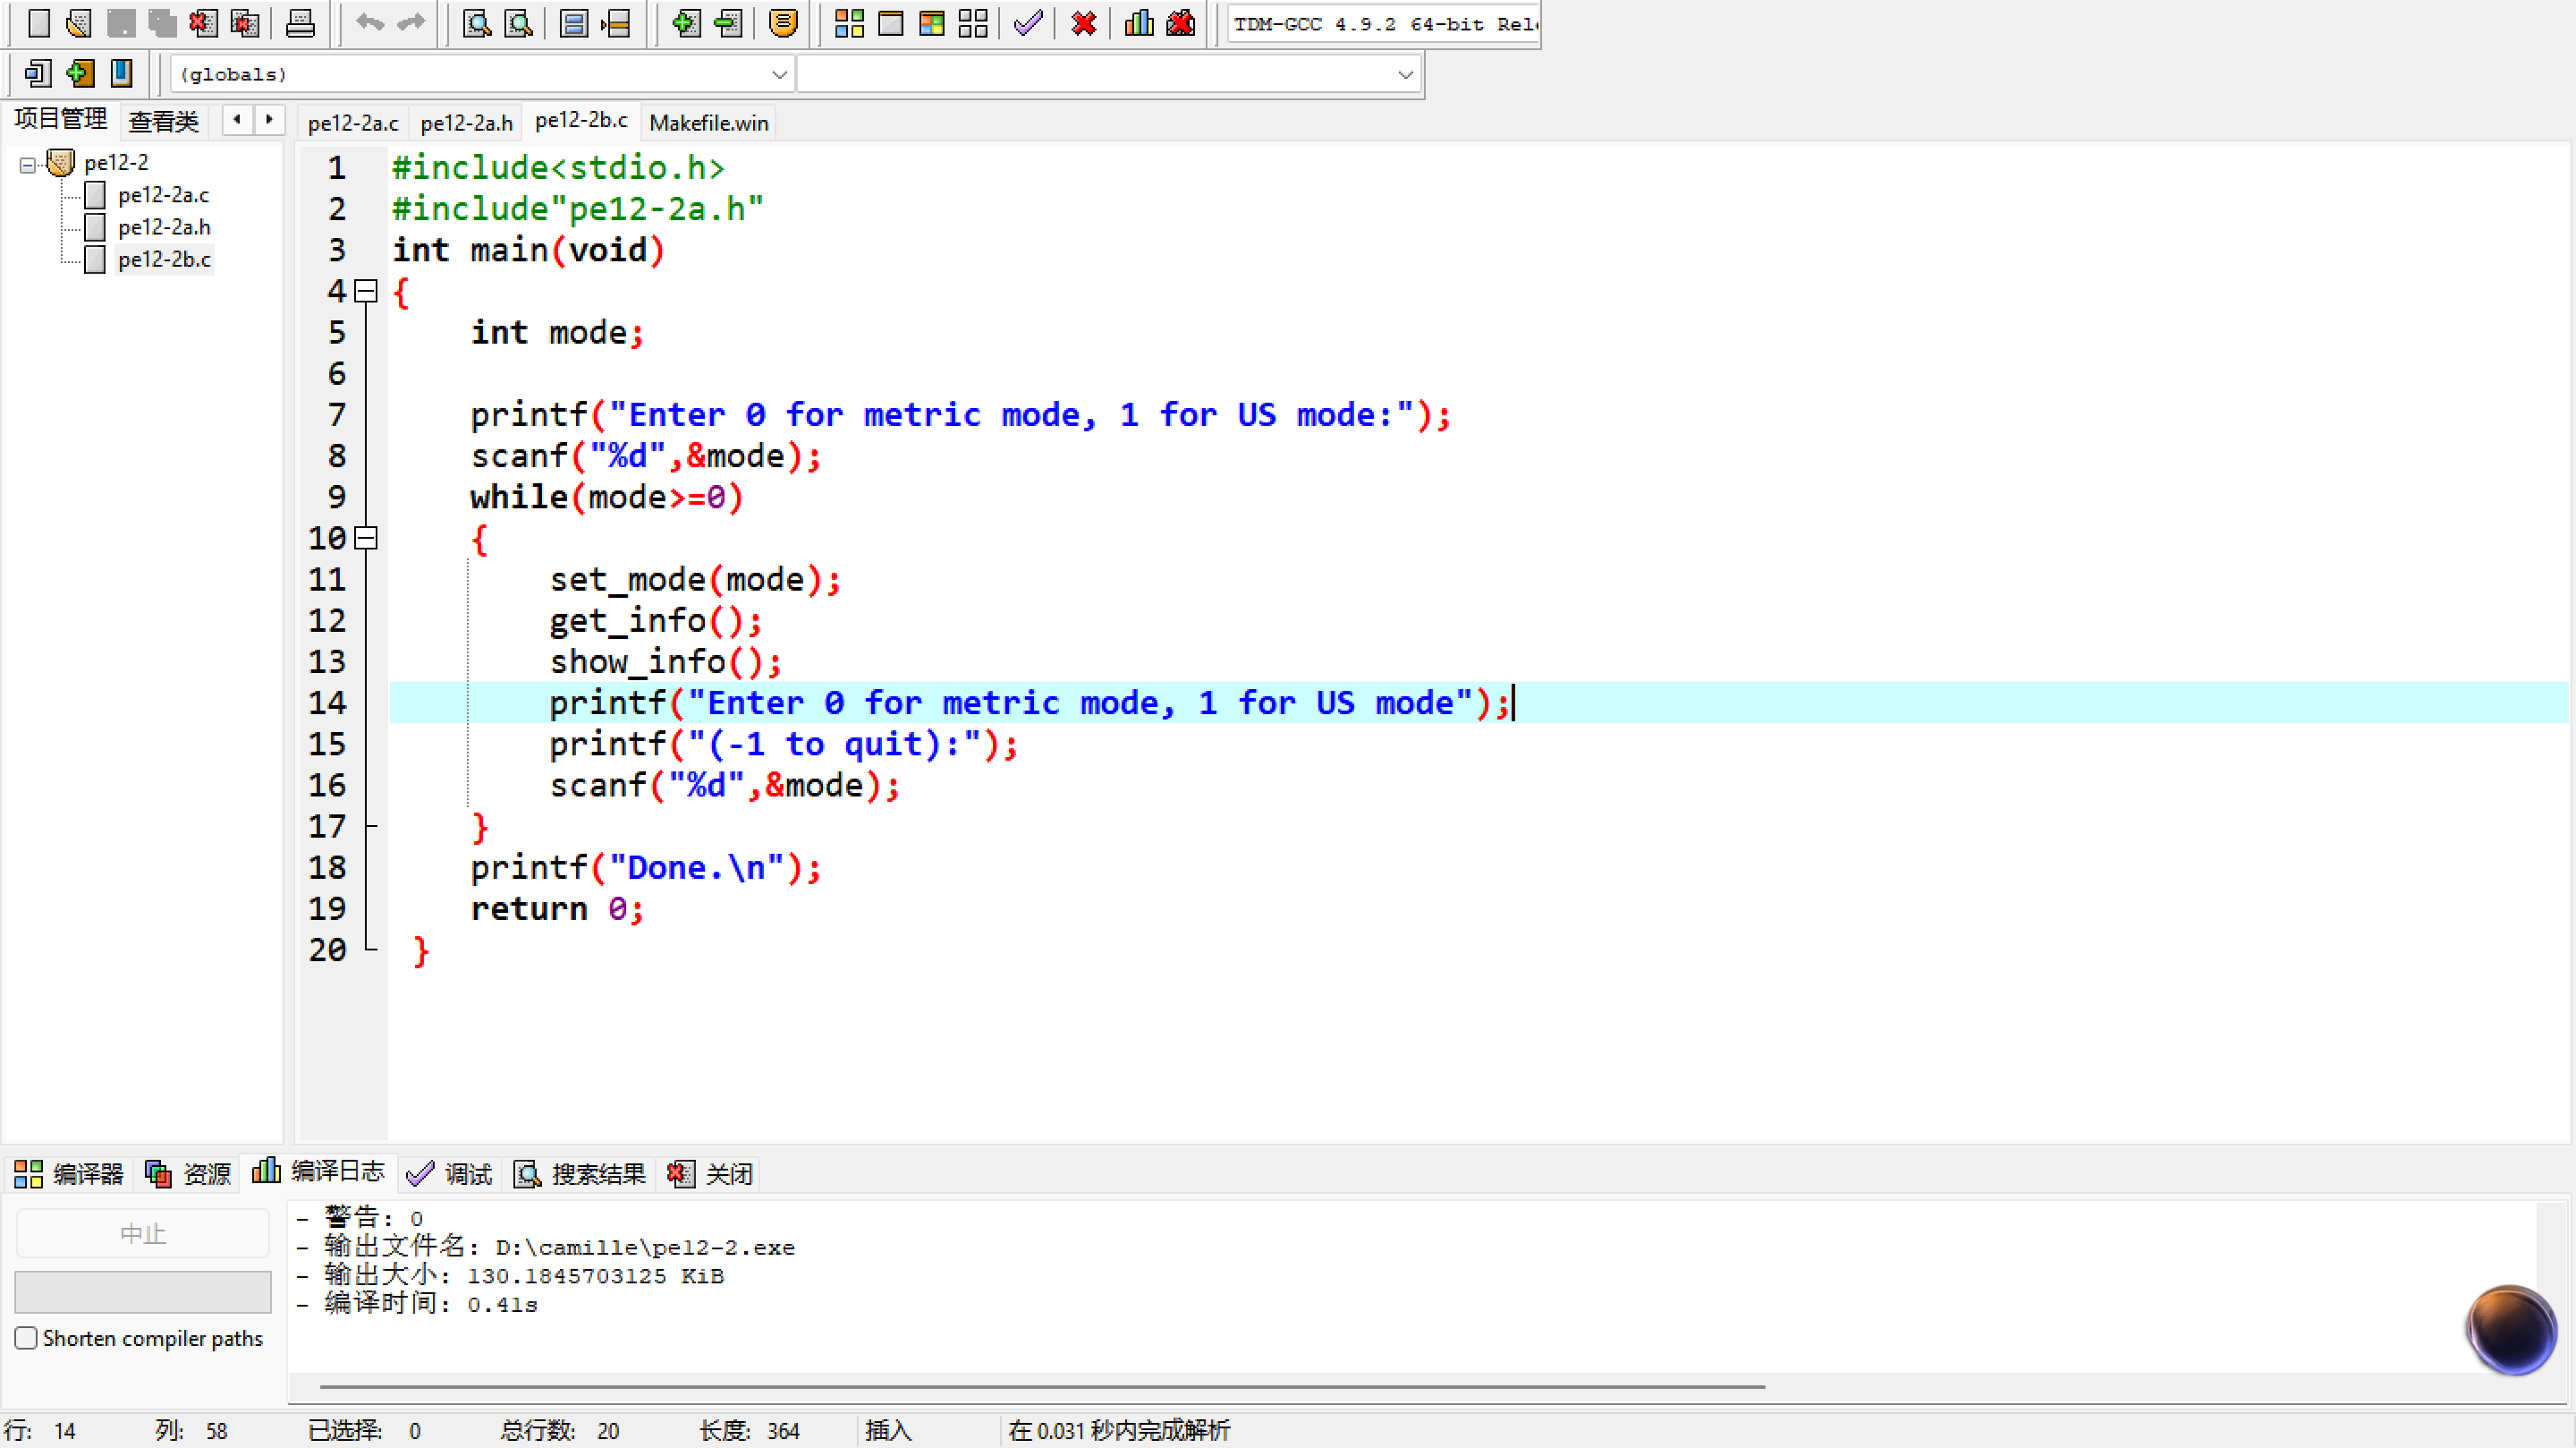
Task: Click the Find magnifier icon
Action: (x=476, y=22)
